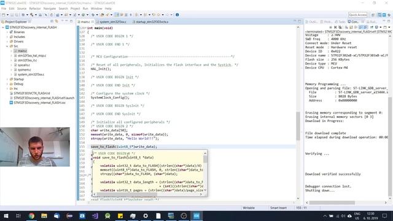Open the Project menu
The height and width of the screenshot is (221, 393).
75,9
